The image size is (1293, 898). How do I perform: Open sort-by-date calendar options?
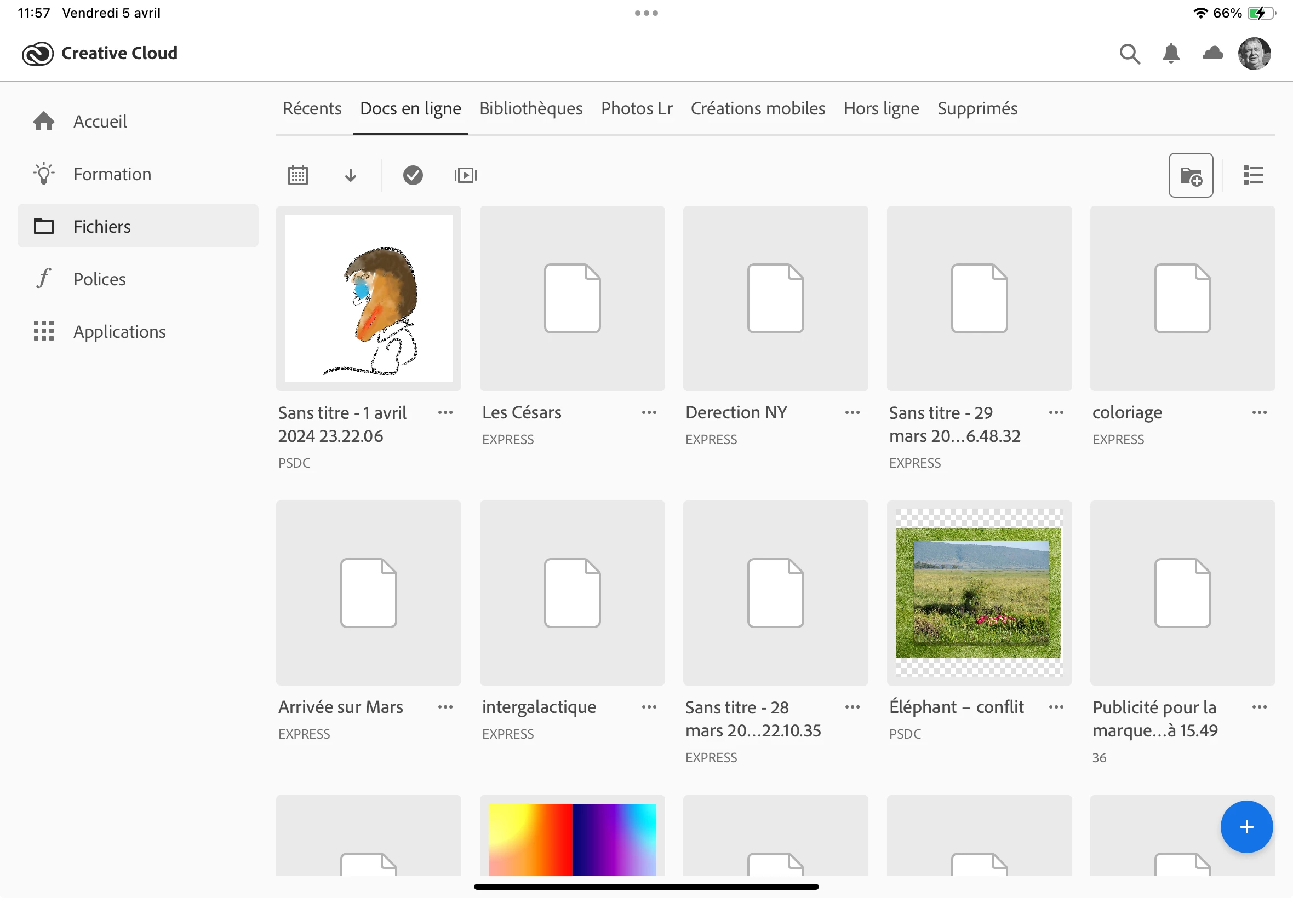298,176
